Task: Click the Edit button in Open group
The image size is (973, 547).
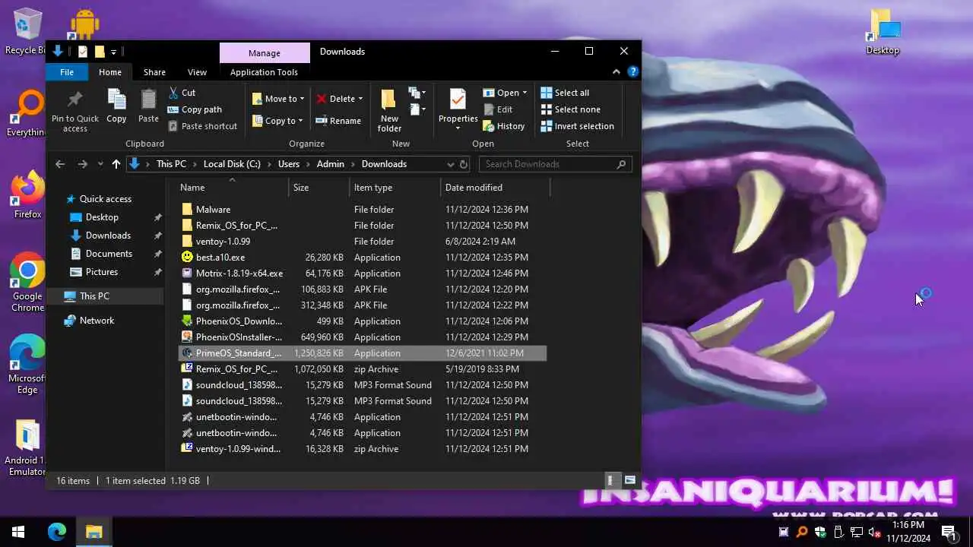Action: point(498,109)
